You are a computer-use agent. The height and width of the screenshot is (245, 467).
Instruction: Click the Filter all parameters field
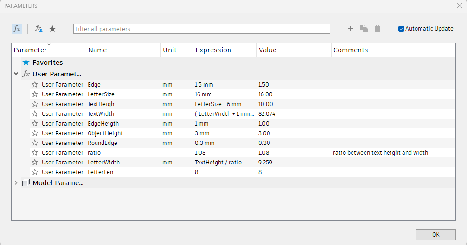202,29
